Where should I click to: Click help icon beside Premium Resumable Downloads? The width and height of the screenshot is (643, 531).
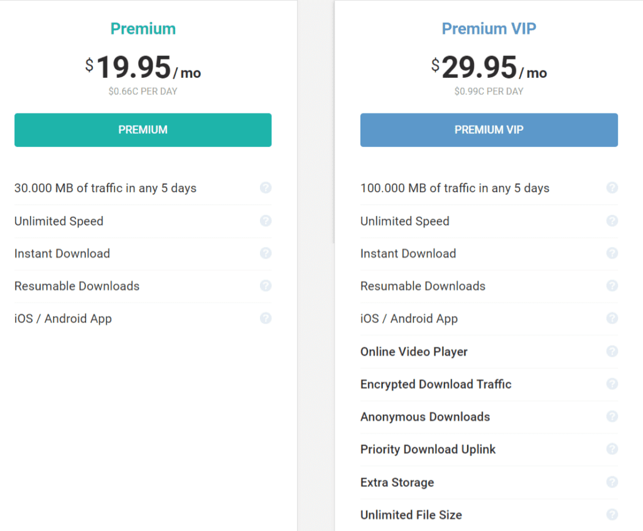[x=266, y=286]
